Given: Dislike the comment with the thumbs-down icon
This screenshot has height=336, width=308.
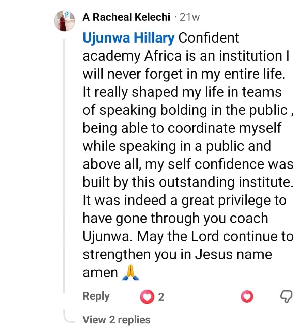Looking at the screenshot, I should (x=286, y=297).
